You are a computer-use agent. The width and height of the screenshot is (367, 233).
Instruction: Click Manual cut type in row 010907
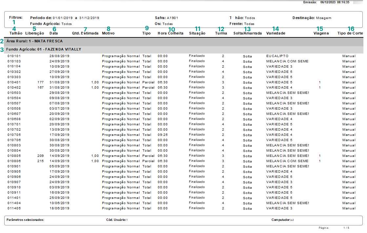[349, 182]
